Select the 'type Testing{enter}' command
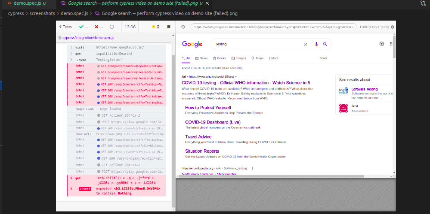Viewport: 430px width, 214px height. coord(116,60)
